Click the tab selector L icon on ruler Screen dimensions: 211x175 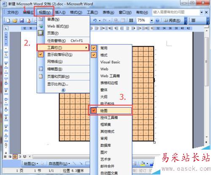[6, 28]
